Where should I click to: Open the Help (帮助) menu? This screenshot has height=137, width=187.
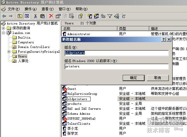82,9
